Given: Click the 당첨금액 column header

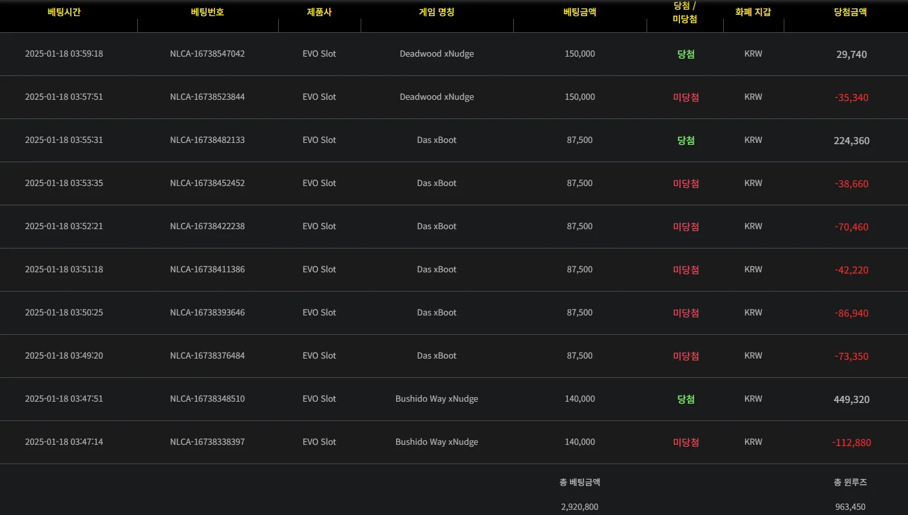Looking at the screenshot, I should (x=850, y=12).
